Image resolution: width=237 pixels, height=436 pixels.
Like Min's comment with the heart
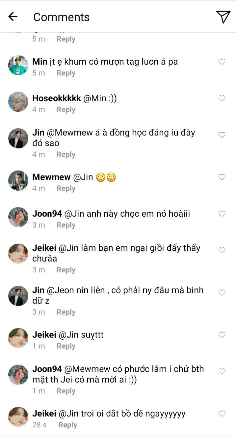(x=222, y=62)
